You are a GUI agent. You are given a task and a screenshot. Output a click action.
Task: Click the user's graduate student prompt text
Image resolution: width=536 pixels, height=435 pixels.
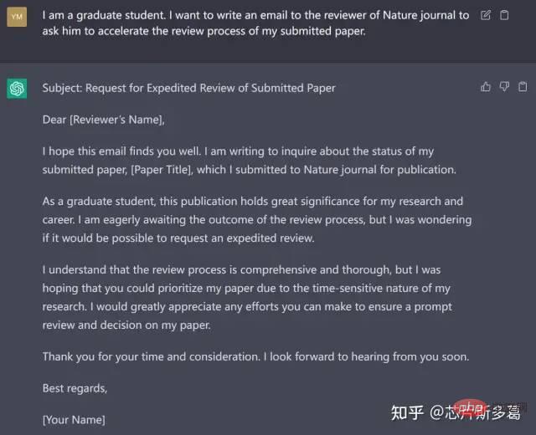point(255,23)
